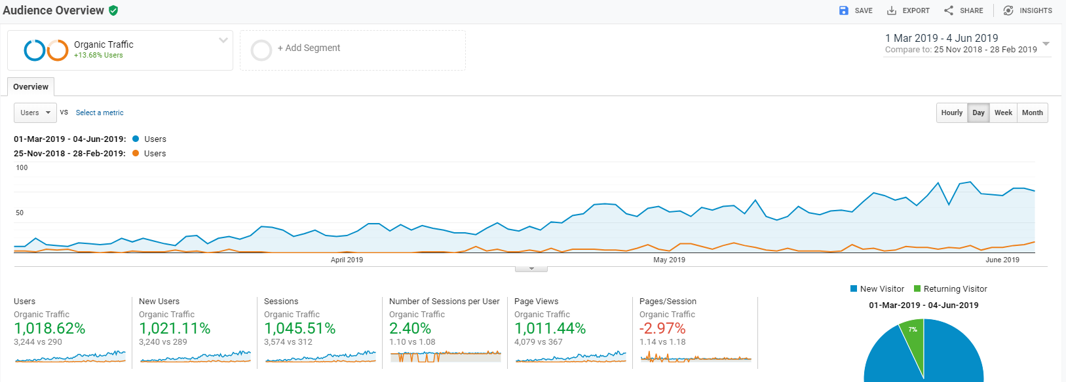Click the Share icon

949,10
